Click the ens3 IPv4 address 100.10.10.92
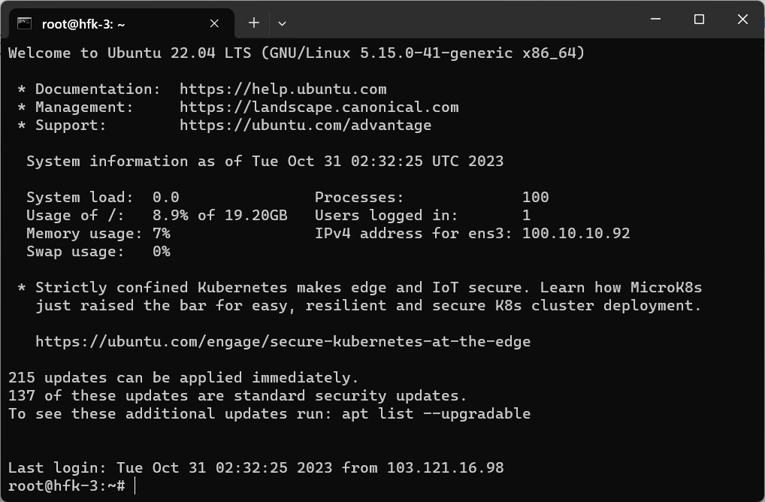Viewport: 765px width, 502px height. (x=576, y=234)
